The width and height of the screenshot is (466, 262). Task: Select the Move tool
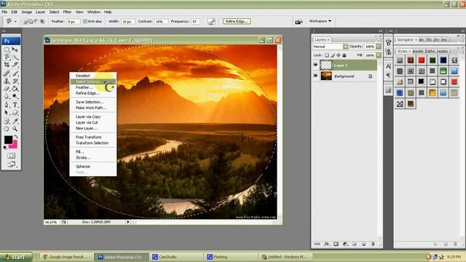tap(15, 49)
